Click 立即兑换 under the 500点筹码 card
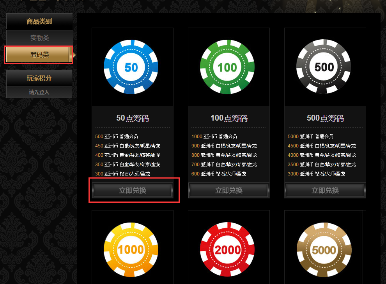The image size is (386, 284). [325, 190]
